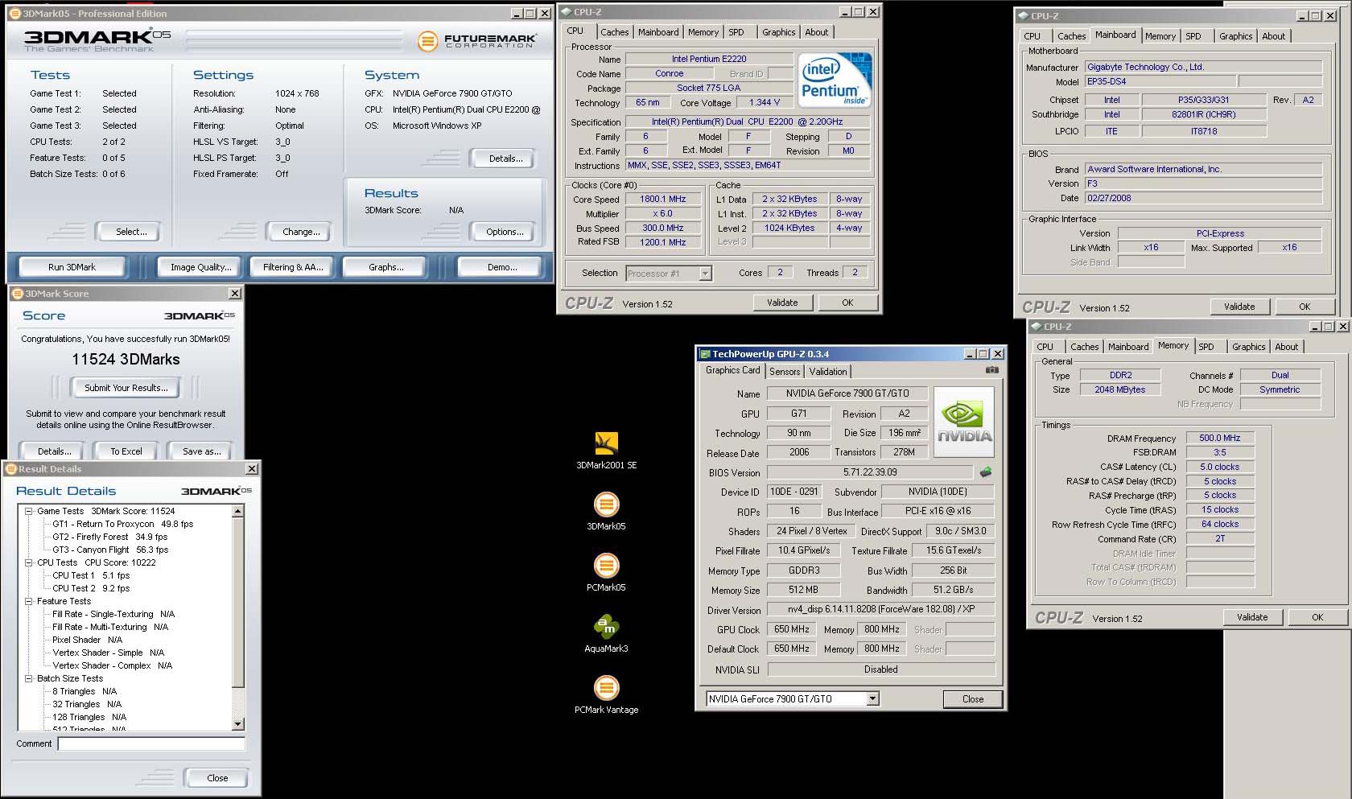Click Details in 3DMark Score window
This screenshot has height=799, width=1352.
tap(54, 451)
